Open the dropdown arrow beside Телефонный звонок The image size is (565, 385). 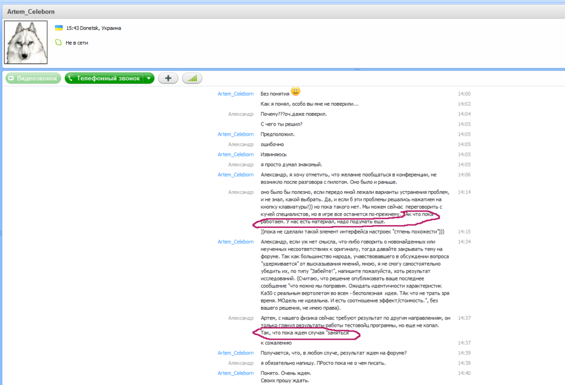coord(149,78)
